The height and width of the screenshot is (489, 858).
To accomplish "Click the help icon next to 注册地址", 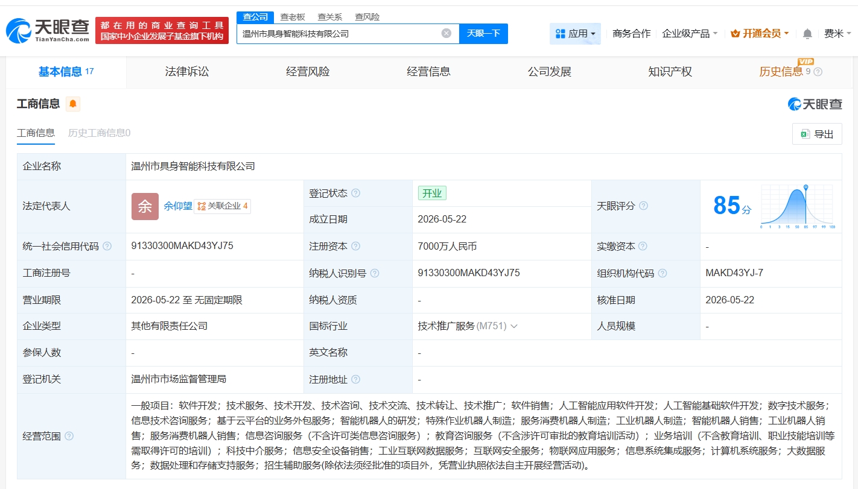I will tap(356, 379).
